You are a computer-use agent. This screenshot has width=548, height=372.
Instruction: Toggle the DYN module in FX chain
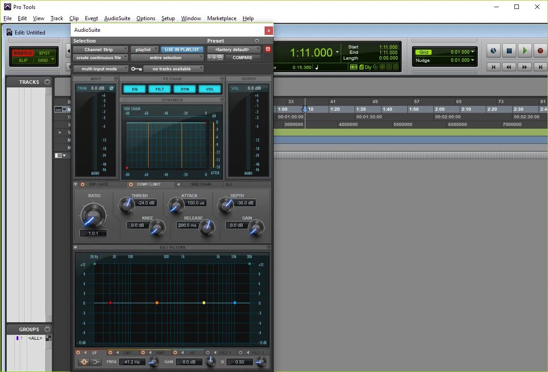tap(185, 89)
